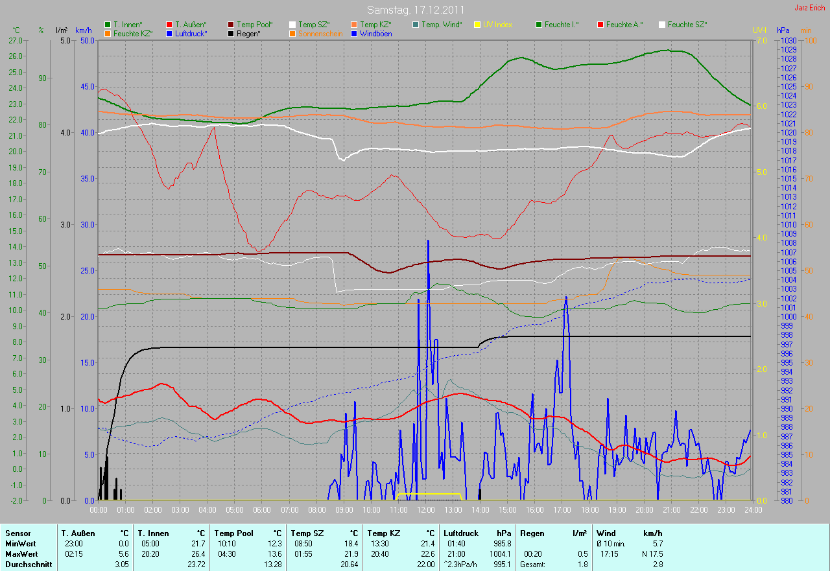This screenshot has width=830, height=571.
Task: Click the UV-I axis unit label
Action: pyautogui.click(x=759, y=30)
